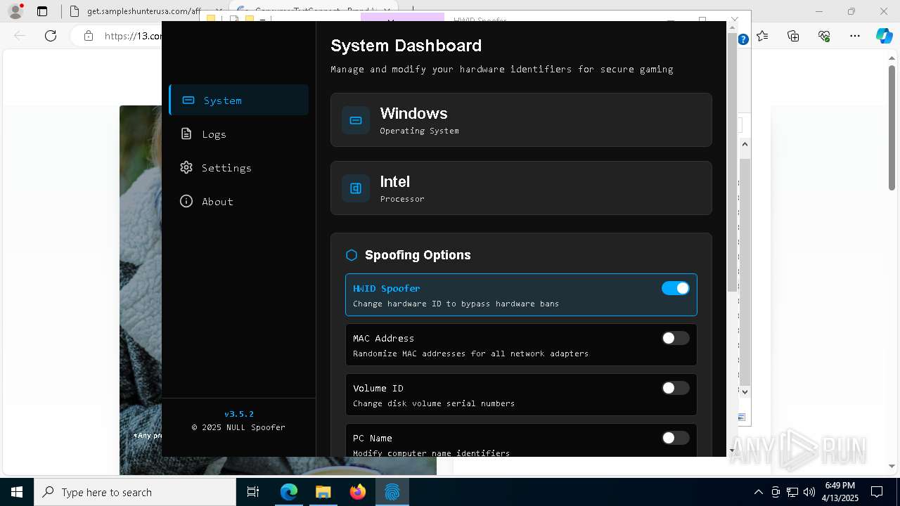Screen dimensions: 900x506
Task: Click the fingerprint spoofer app taskbar icon
Action: [x=392, y=492]
